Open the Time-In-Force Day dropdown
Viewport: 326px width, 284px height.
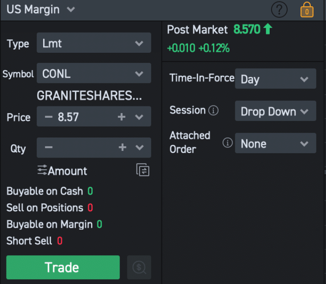click(x=275, y=79)
